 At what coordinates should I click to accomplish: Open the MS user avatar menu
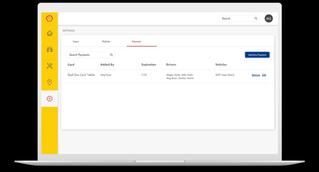(x=268, y=18)
